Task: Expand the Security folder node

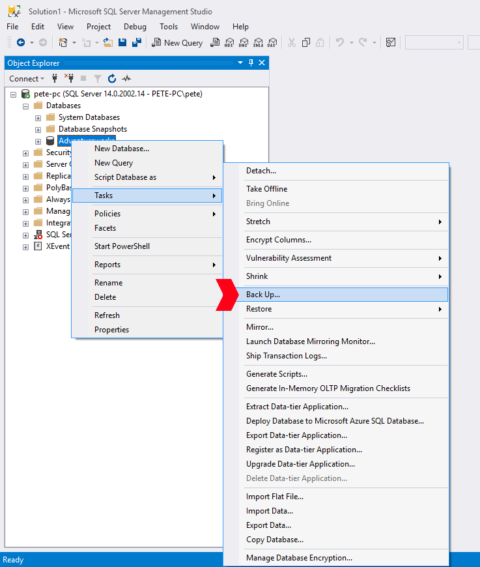Action: pos(25,153)
